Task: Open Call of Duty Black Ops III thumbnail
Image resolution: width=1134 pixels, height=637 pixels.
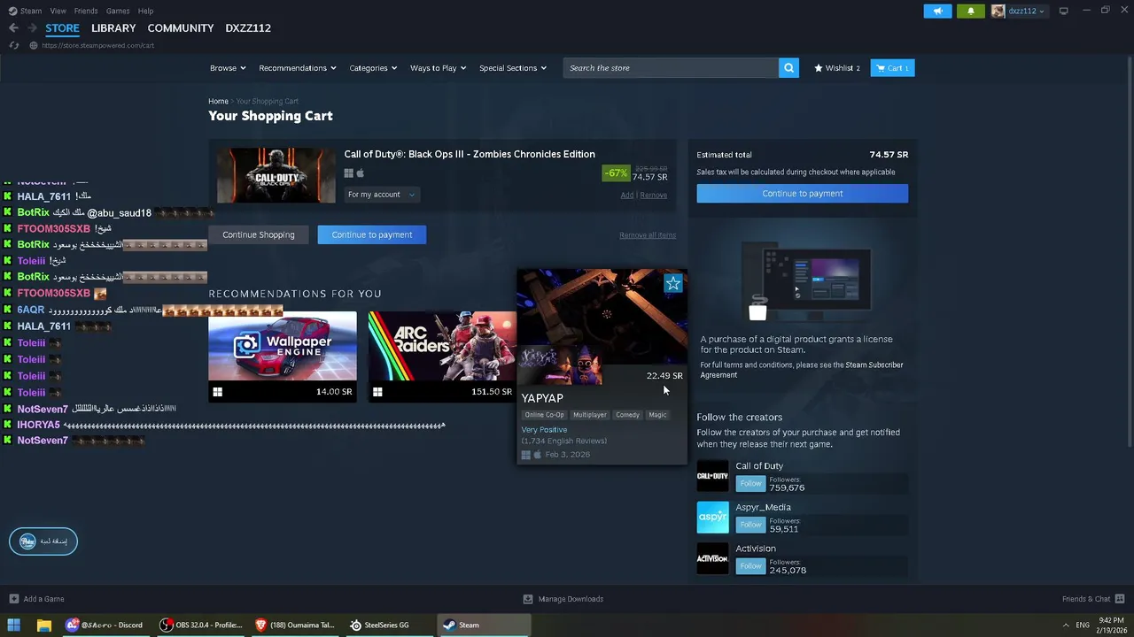Action: 276,175
